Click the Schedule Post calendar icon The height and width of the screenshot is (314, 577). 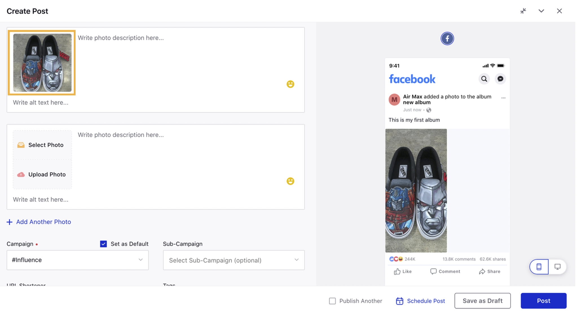(400, 301)
